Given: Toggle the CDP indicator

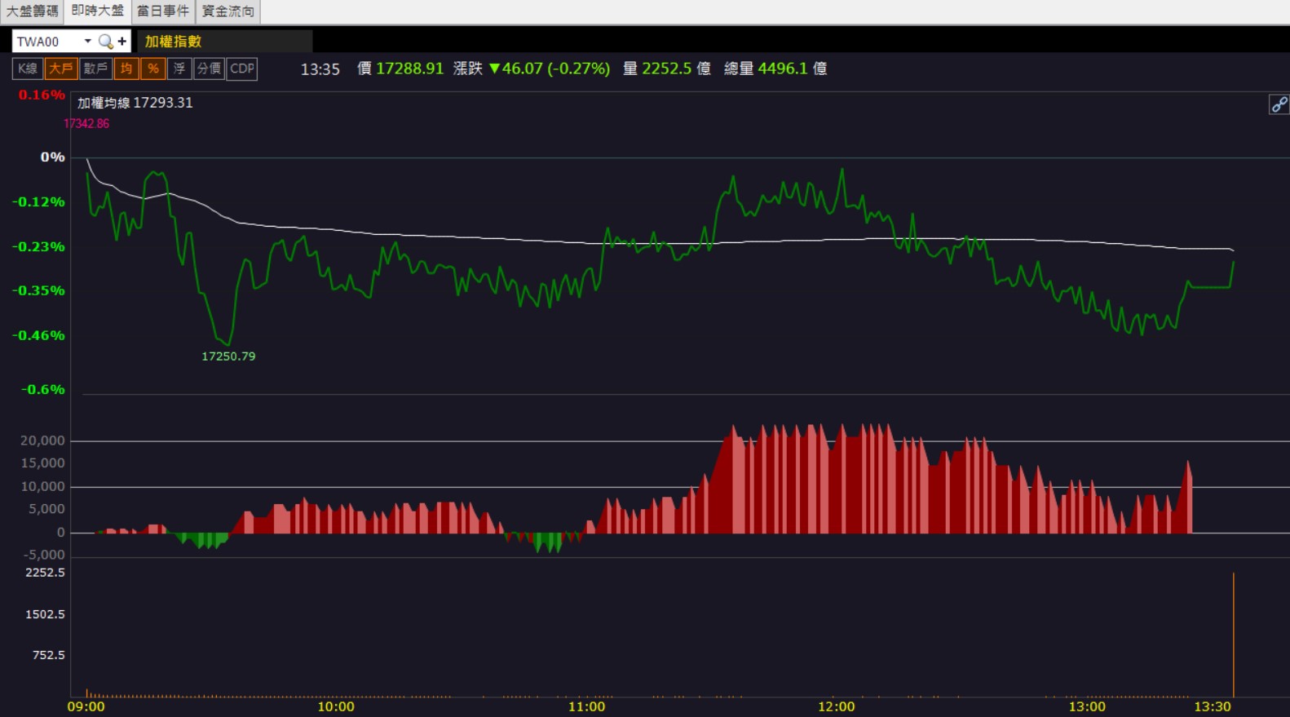Looking at the screenshot, I should [242, 69].
